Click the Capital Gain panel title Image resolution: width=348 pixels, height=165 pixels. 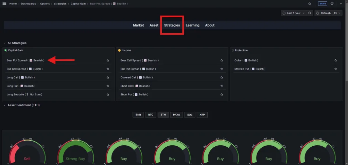point(15,50)
